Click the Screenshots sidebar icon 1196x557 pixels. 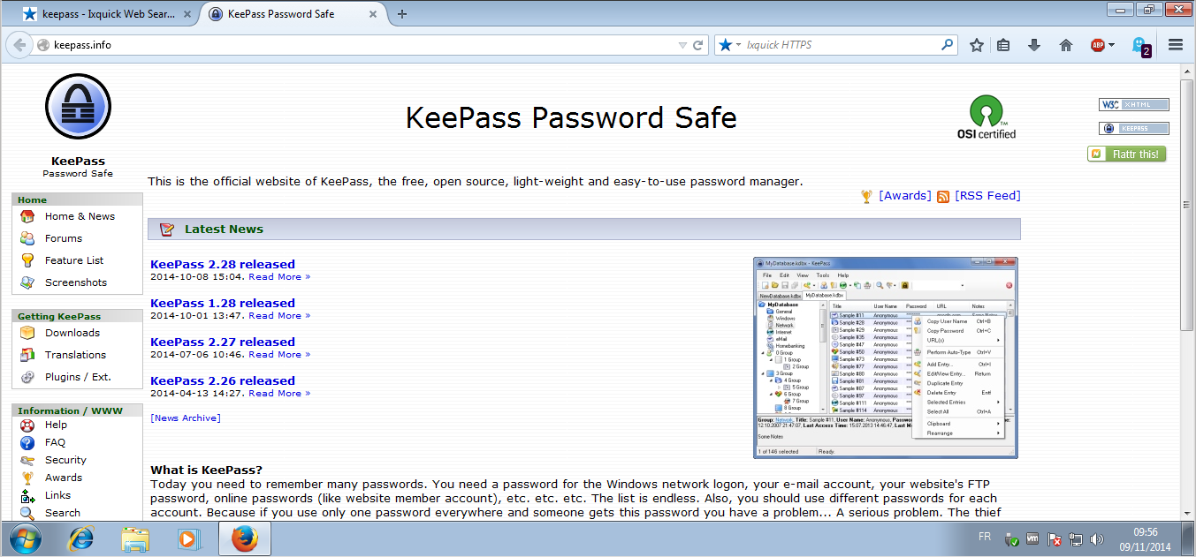point(28,282)
